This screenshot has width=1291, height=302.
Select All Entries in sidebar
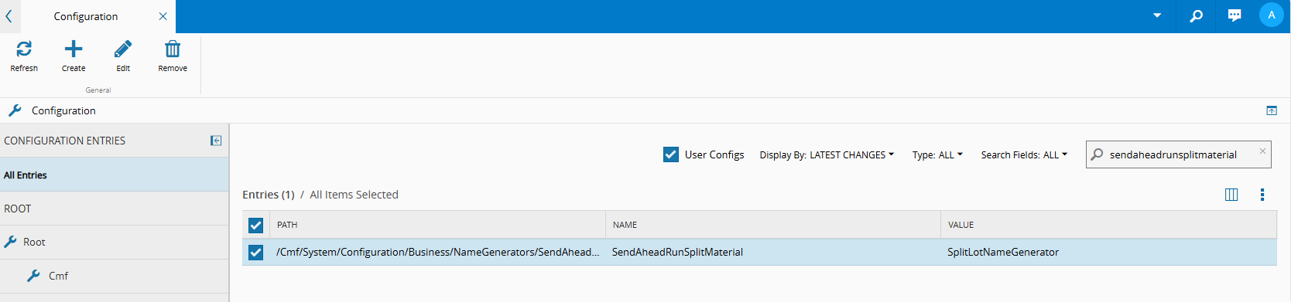pos(115,175)
